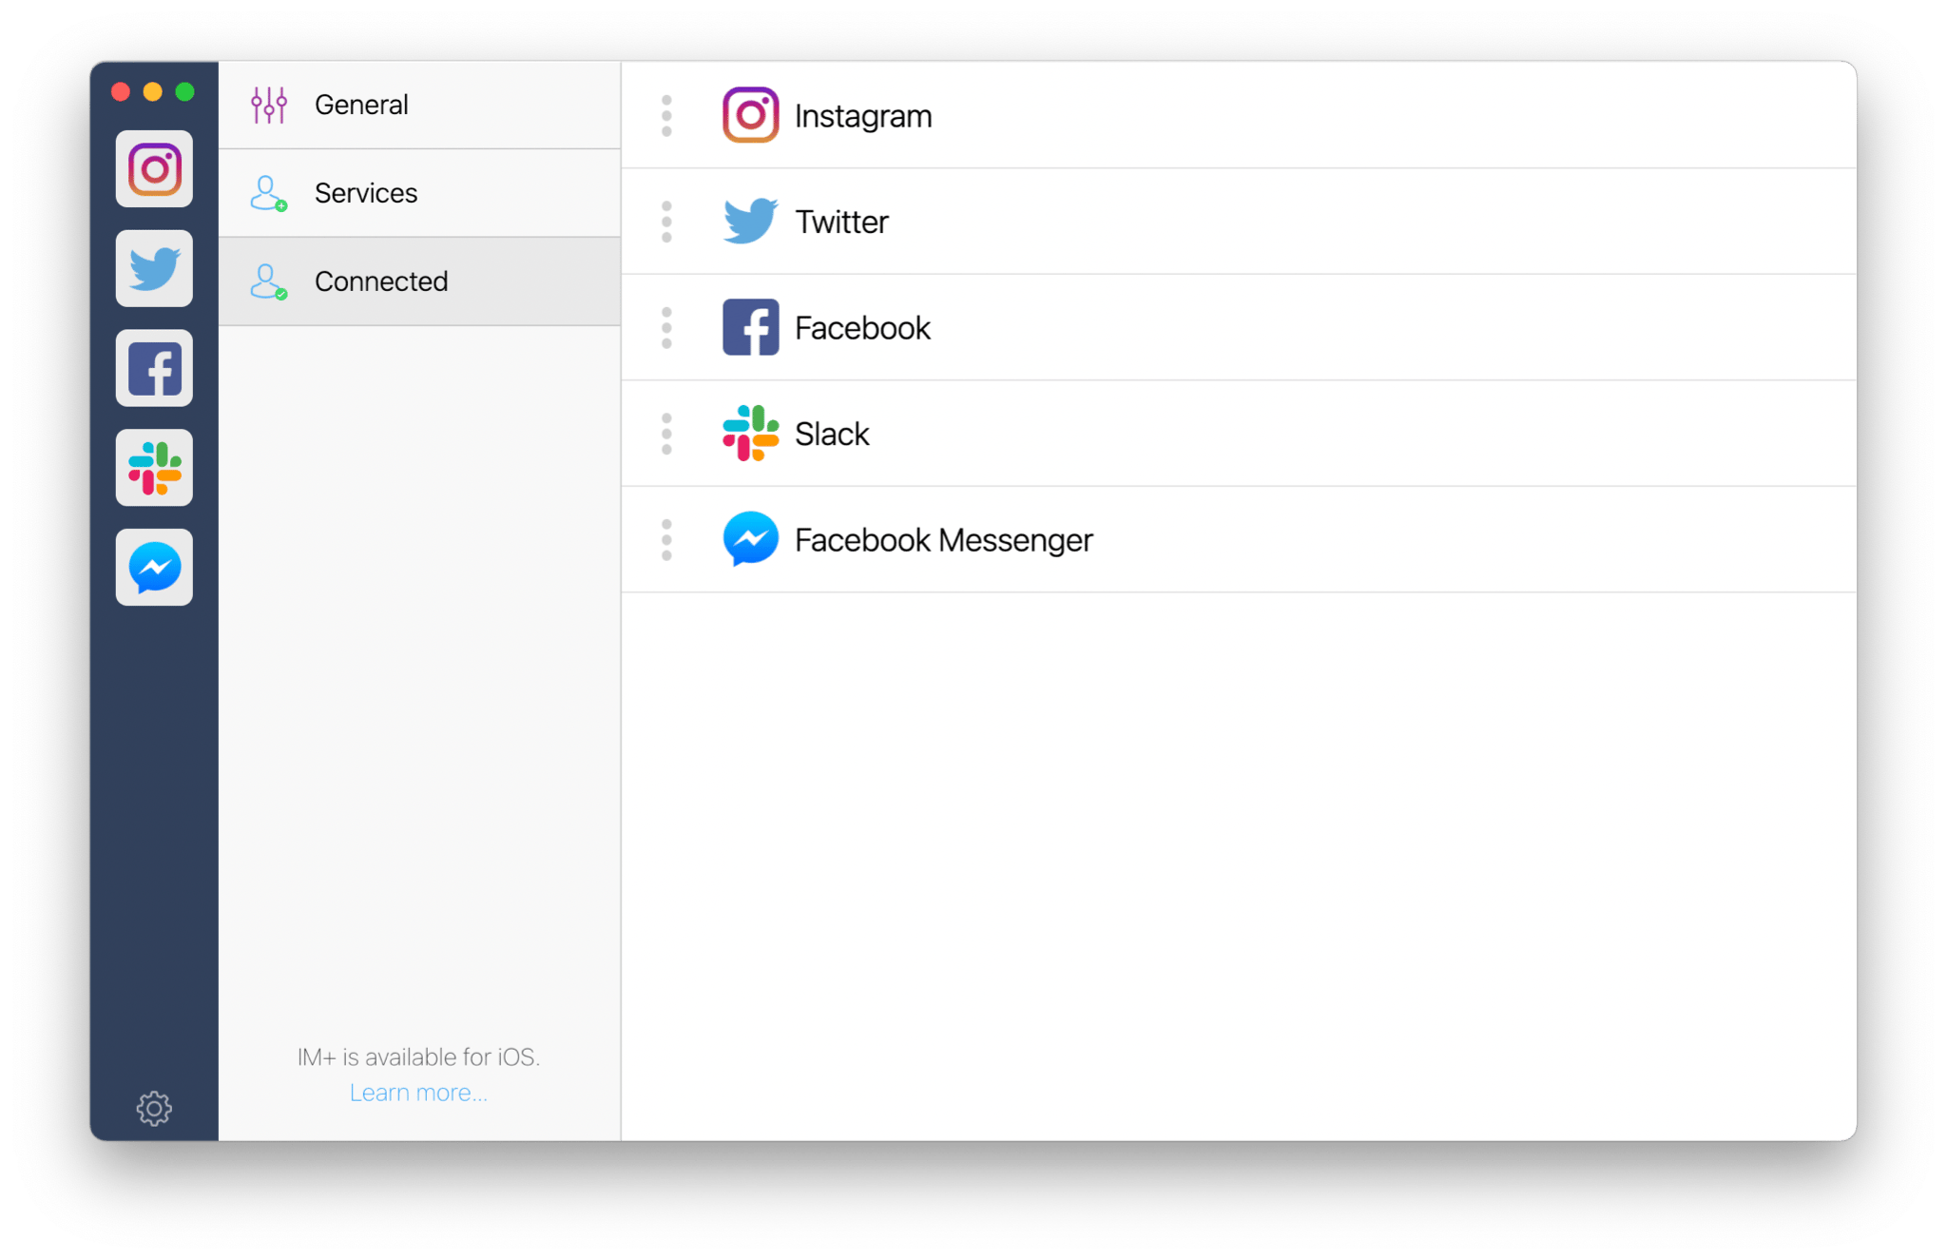Image resolution: width=1947 pixels, height=1260 pixels.
Task: Open Facebook in the dark sidebar
Action: tap(154, 369)
